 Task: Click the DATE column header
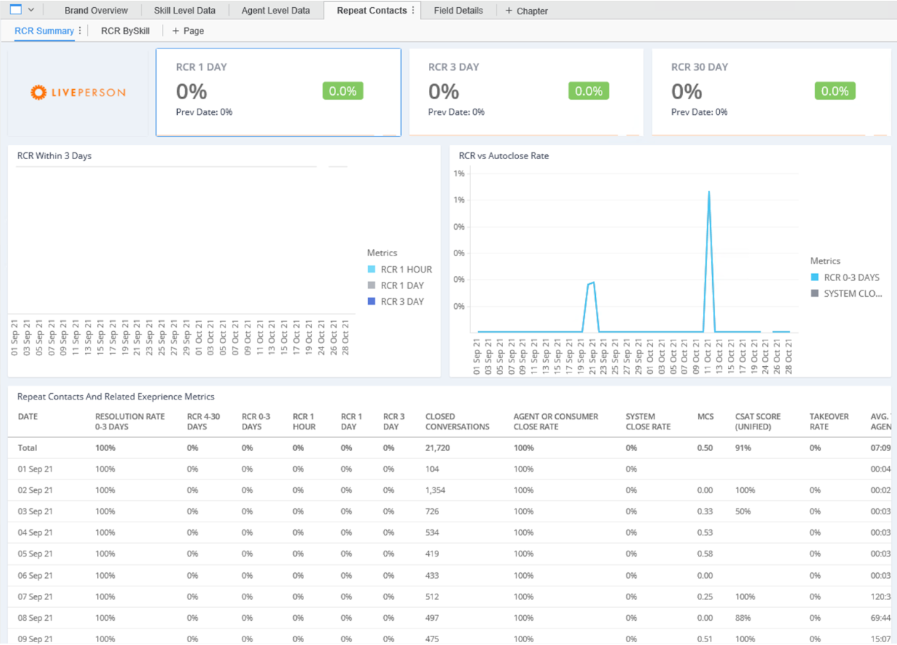[x=28, y=417]
